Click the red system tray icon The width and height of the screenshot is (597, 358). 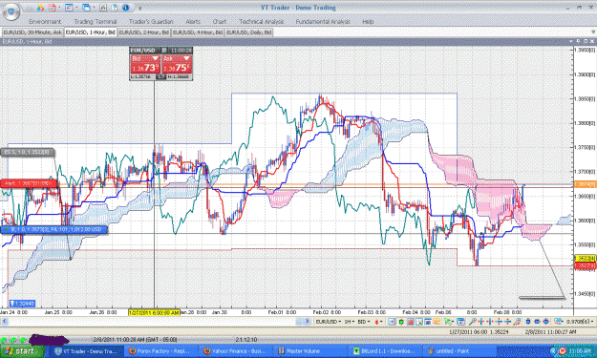(562, 351)
